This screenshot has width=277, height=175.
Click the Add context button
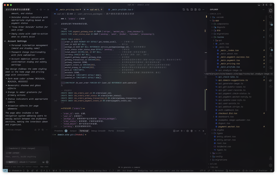(13, 153)
